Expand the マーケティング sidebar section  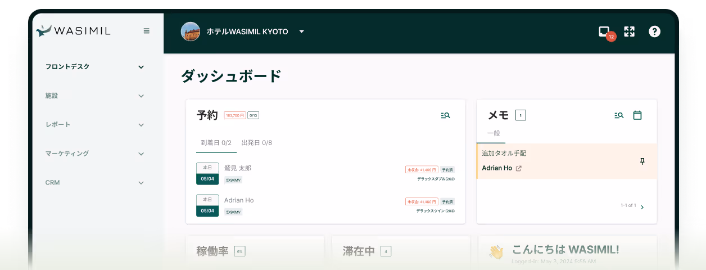point(94,154)
